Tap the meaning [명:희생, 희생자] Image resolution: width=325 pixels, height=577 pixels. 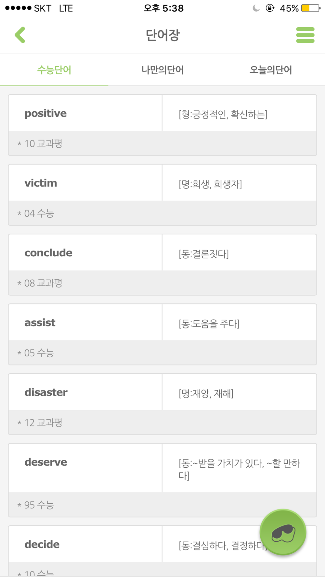(x=210, y=184)
